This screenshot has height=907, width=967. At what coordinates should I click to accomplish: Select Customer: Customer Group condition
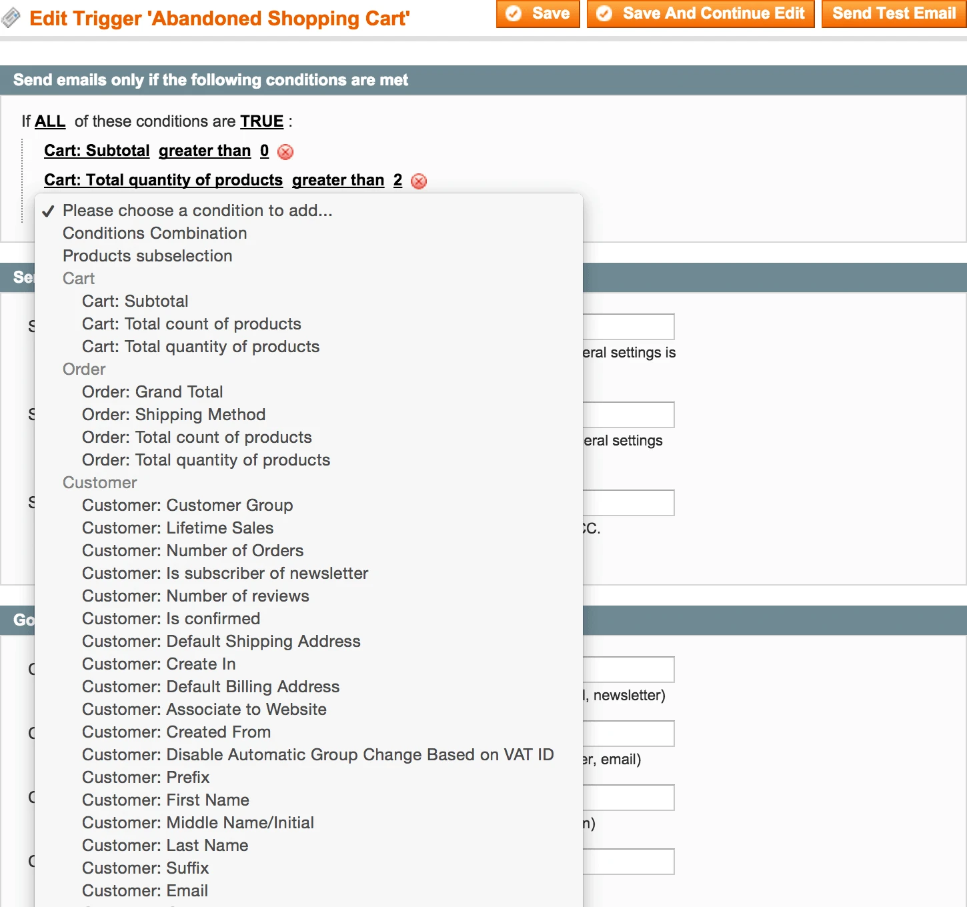tap(187, 506)
